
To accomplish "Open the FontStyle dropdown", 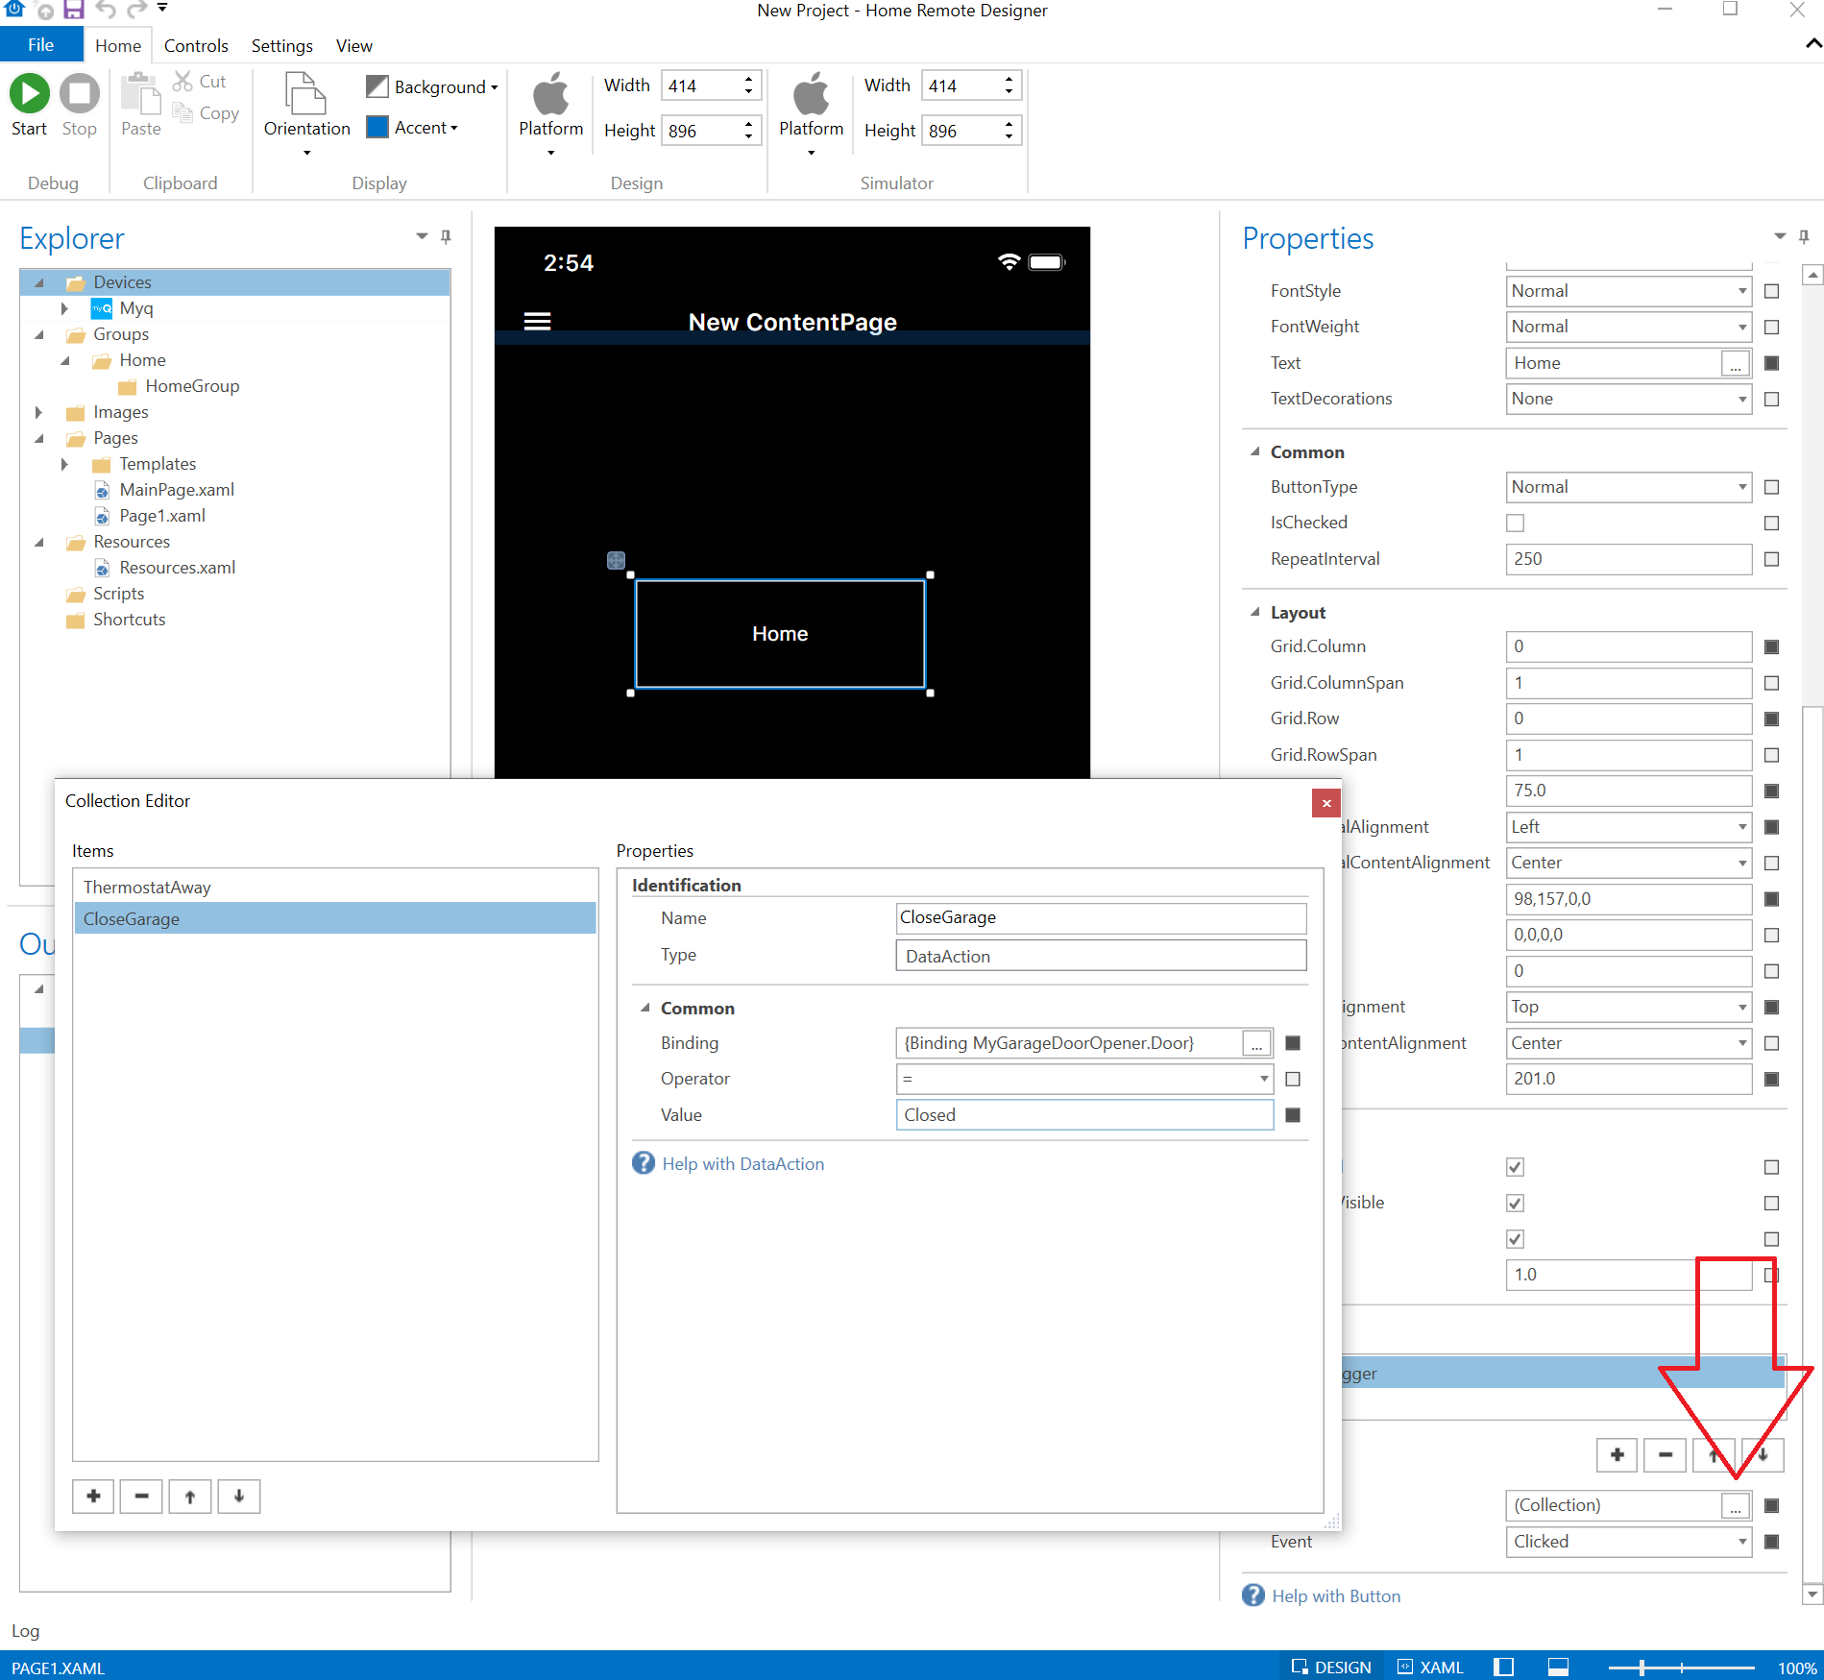I will pyautogui.click(x=1628, y=291).
